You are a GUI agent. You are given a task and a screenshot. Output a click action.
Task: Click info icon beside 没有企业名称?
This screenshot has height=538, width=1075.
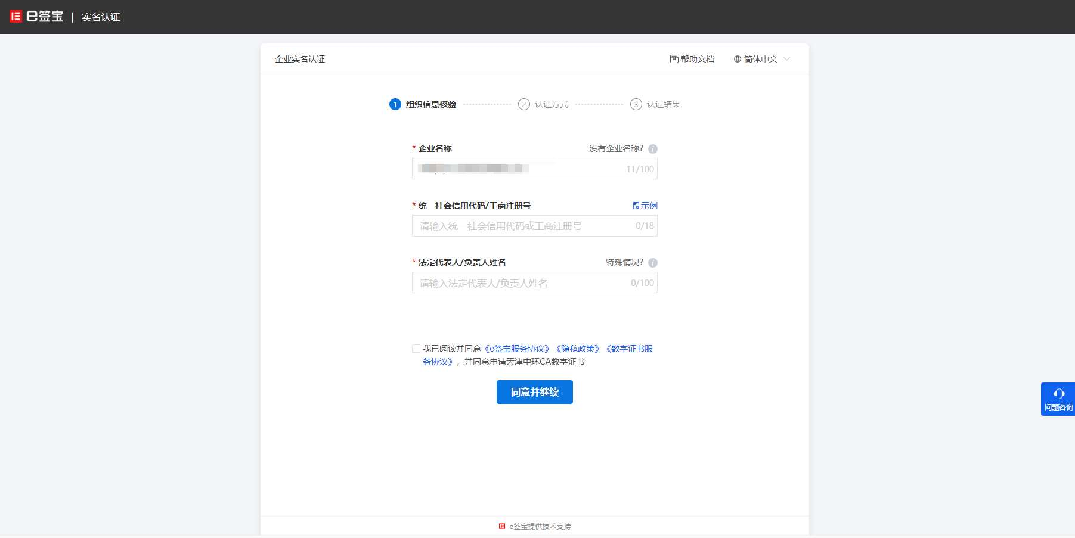point(653,149)
